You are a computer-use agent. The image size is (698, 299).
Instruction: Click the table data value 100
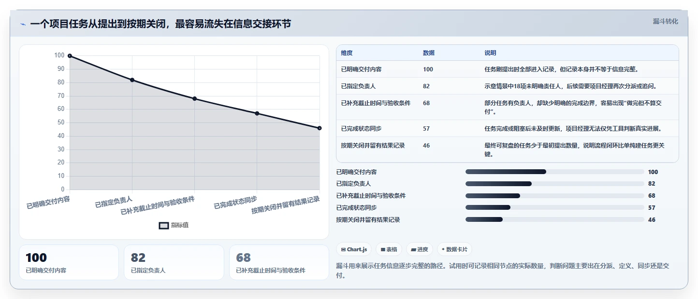pos(428,69)
